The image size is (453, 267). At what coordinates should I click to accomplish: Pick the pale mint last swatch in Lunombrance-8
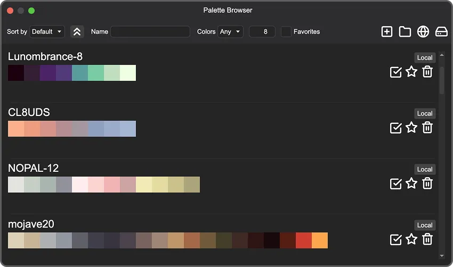tap(128, 73)
